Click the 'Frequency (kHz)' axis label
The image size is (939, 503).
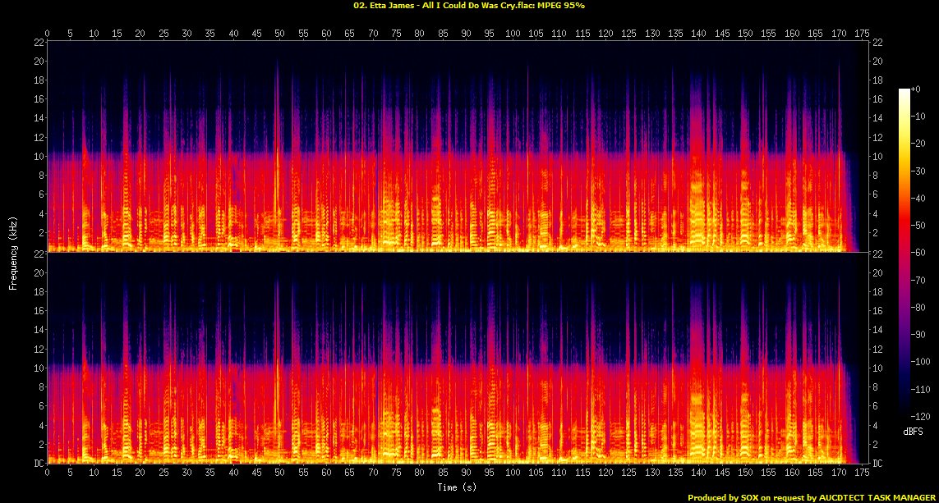point(13,254)
